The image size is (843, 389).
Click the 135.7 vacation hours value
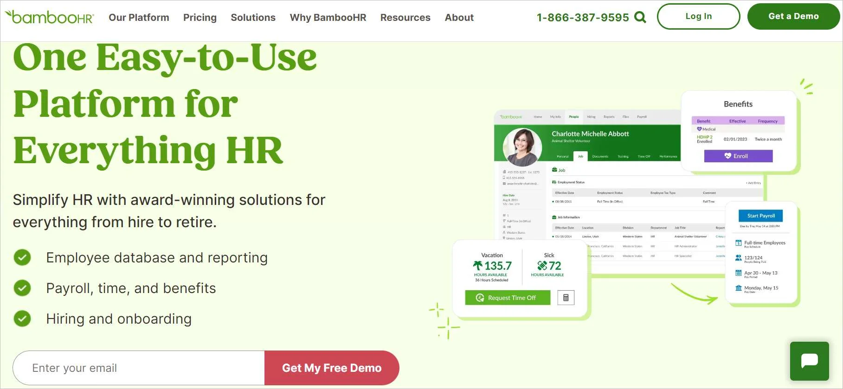(498, 266)
